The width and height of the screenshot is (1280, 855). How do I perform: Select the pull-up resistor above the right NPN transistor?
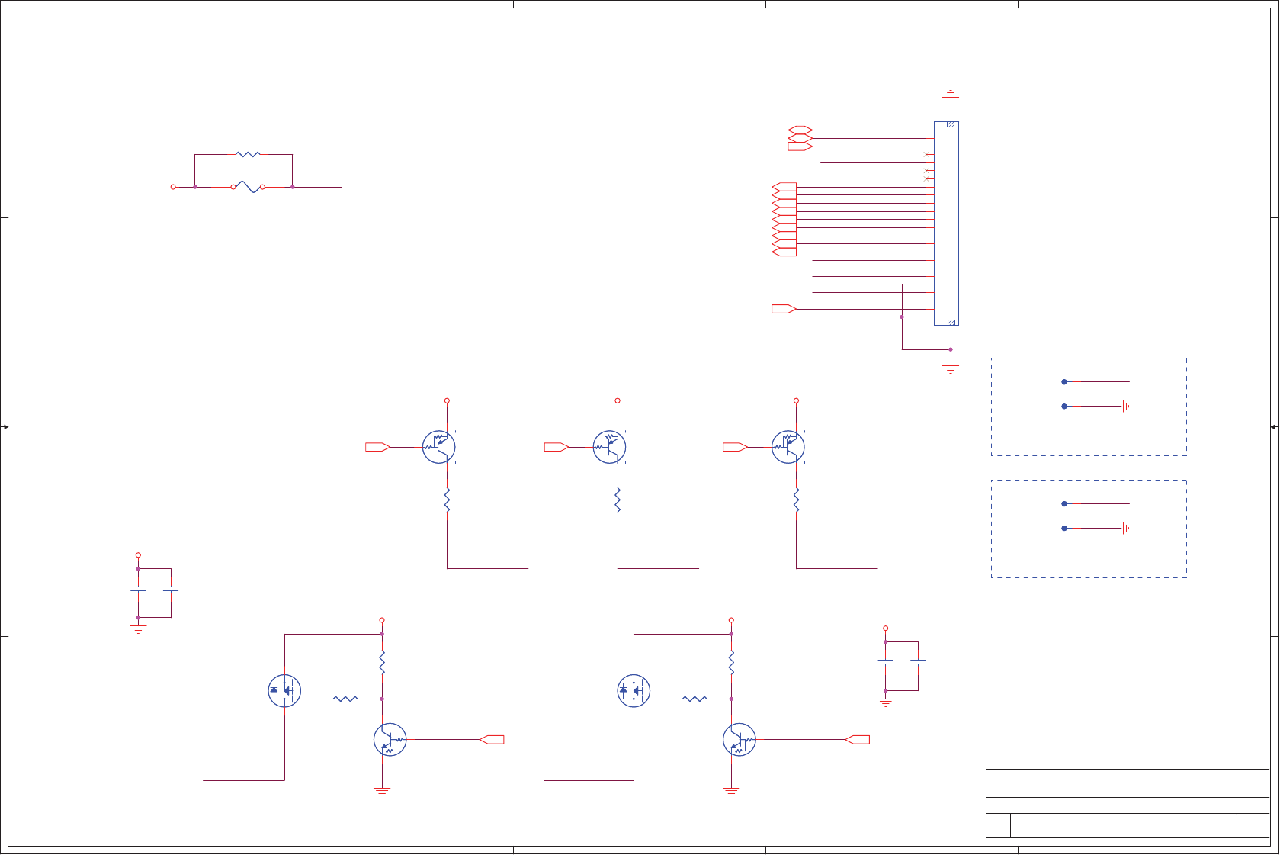(x=731, y=663)
